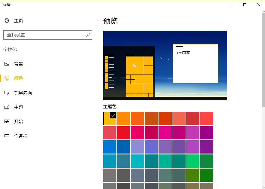The height and width of the screenshot is (189, 265).
Task: Select the dark purple theme color
Action: coord(206,147)
